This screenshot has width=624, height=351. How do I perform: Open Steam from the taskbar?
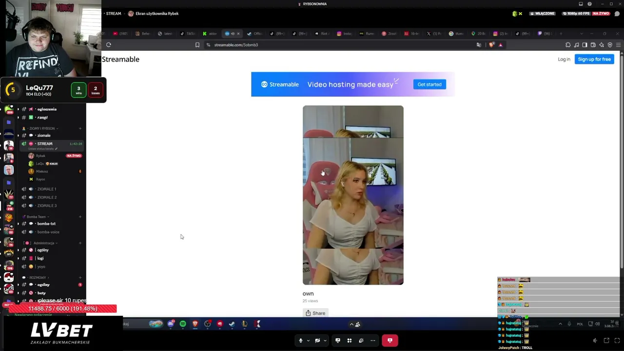[x=232, y=324]
